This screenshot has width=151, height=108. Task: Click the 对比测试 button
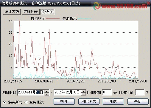click(x=89, y=101)
